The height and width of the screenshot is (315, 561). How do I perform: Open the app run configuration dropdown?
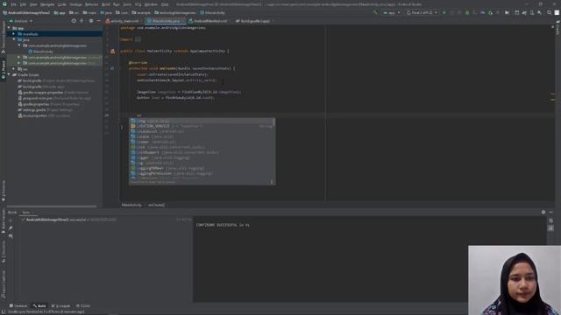(392, 12)
